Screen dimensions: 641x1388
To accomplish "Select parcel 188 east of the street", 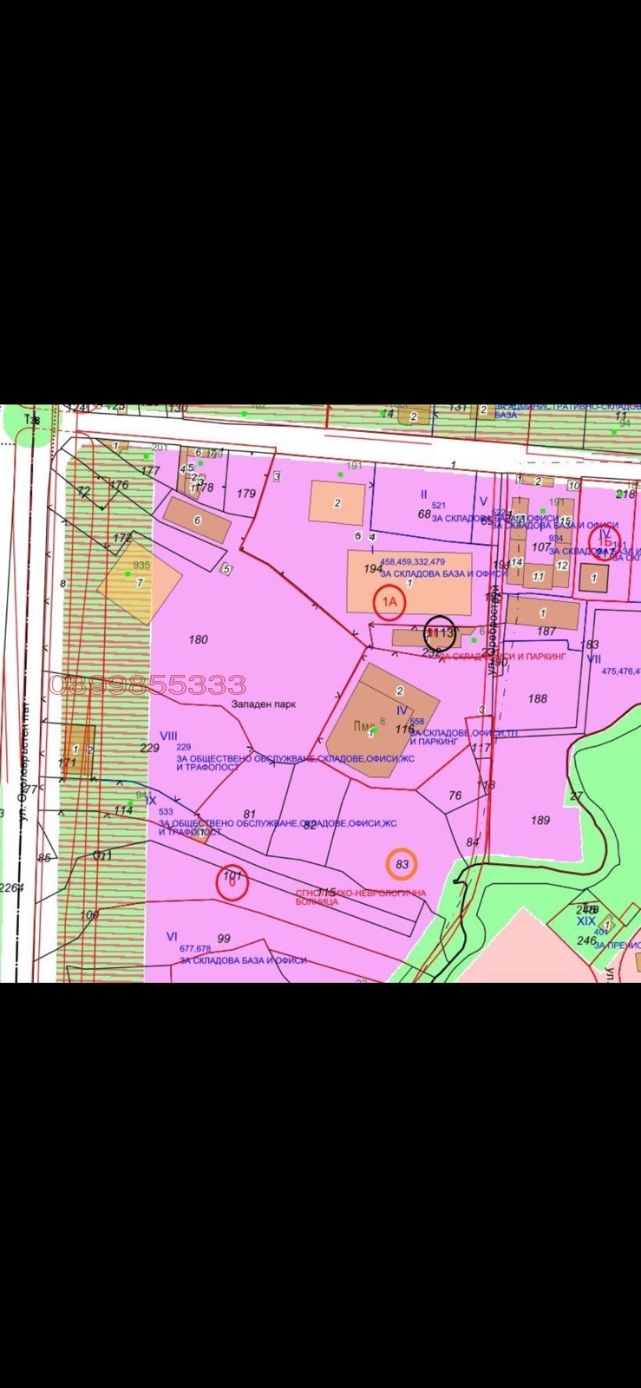I will pos(537,698).
